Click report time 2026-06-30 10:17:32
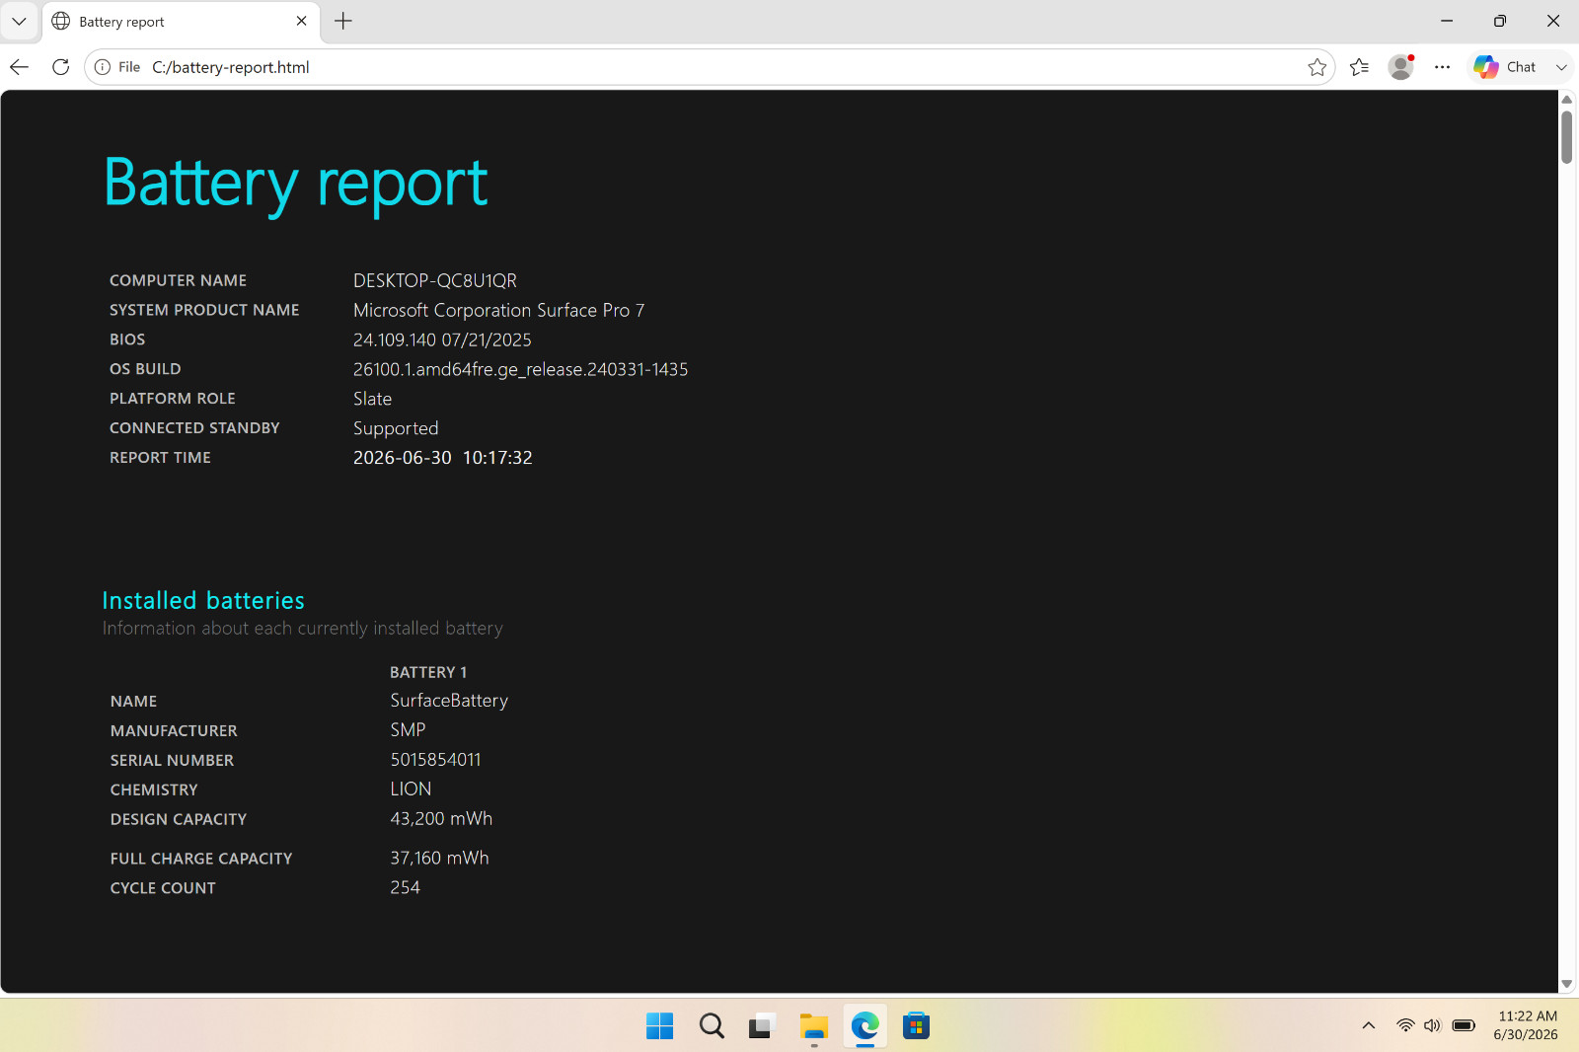Screen dimensions: 1579x1052 [443, 458]
